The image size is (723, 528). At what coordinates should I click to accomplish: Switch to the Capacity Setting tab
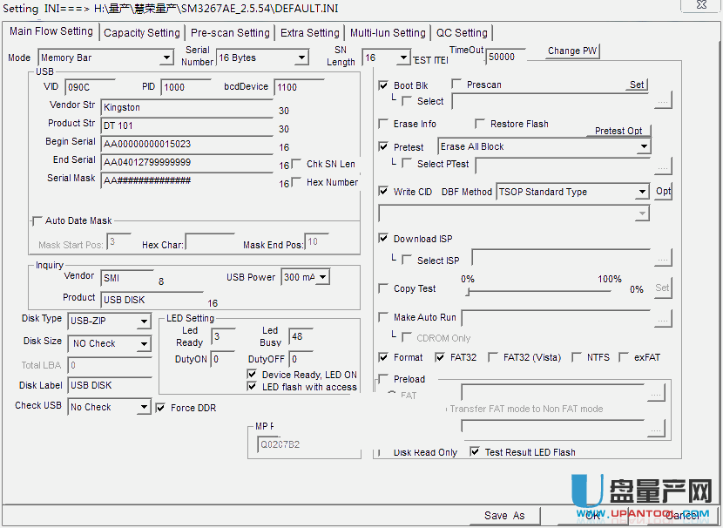141,33
